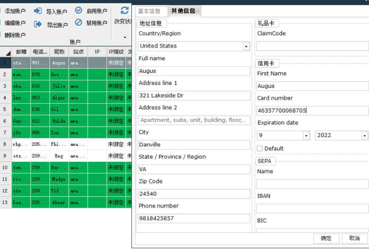Open the Country/Region dropdown

pyautogui.click(x=246, y=46)
